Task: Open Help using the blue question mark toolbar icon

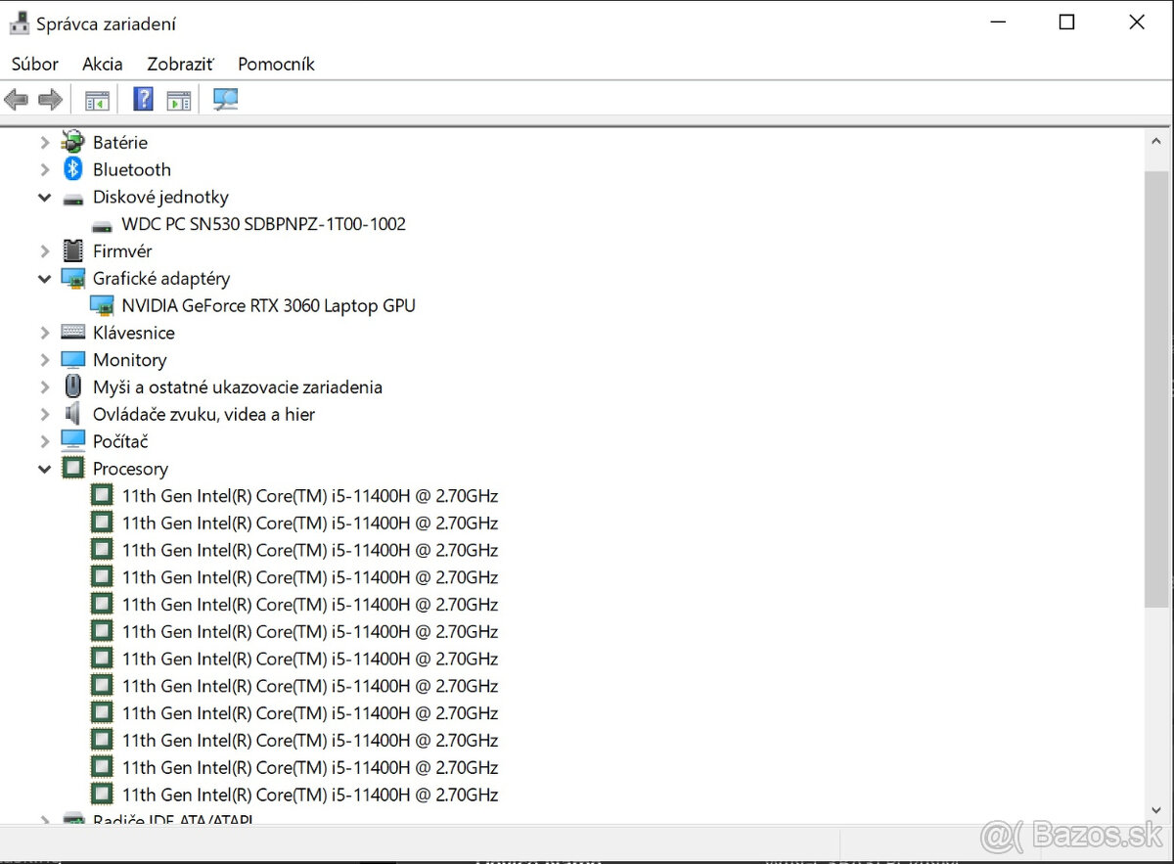Action: 142,98
